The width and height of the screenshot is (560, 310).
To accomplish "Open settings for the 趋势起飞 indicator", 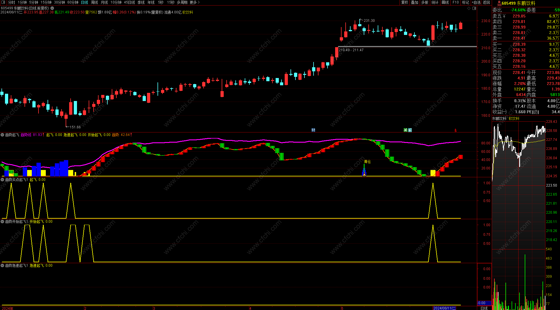I will pyautogui.click(x=2, y=135).
